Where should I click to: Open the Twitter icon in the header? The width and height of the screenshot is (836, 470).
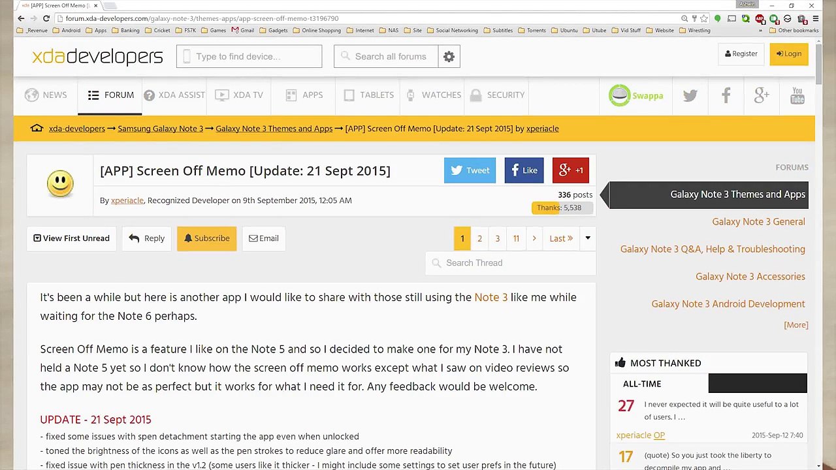tap(690, 95)
